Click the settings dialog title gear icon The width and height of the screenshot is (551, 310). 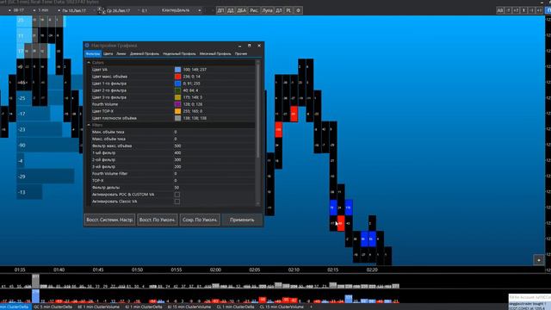tap(87, 46)
